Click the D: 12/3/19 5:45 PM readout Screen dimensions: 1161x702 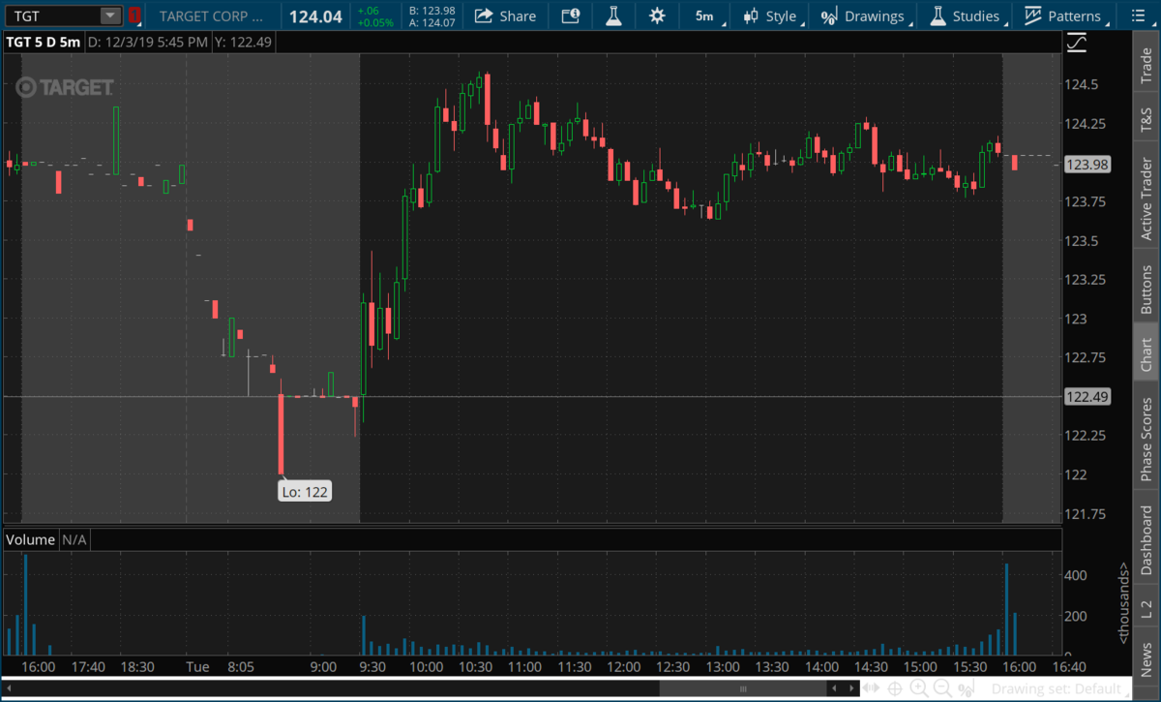(147, 43)
